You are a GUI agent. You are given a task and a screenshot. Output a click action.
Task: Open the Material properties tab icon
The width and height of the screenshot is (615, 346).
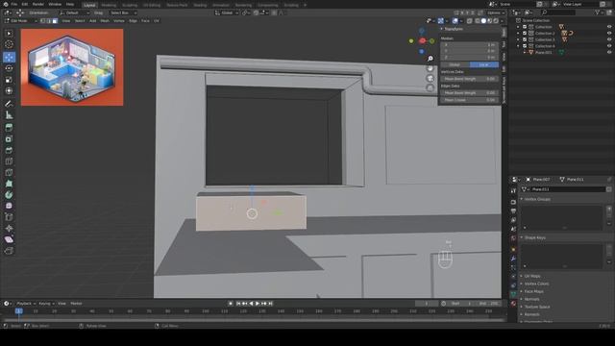tap(513, 304)
